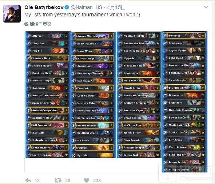Click the Backstab card entry
The width and height of the screenshot is (215, 184).
click(x=184, y=36)
